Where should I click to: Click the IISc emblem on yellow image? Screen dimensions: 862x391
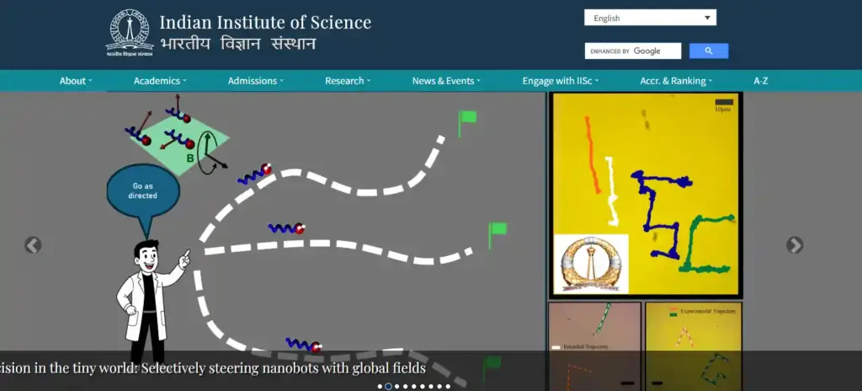[x=590, y=263]
